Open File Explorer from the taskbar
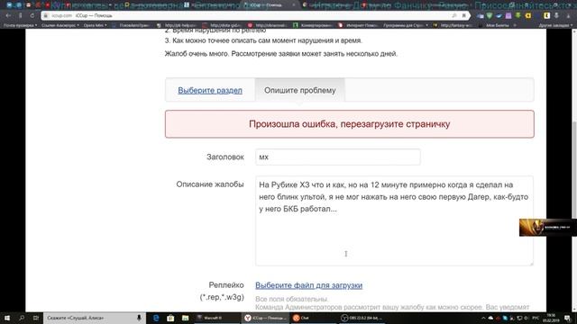Image resolution: width=577 pixels, height=324 pixels. click(x=185, y=318)
